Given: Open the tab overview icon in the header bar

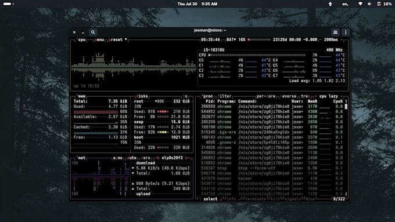Looking at the screenshot, I should (x=335, y=32).
